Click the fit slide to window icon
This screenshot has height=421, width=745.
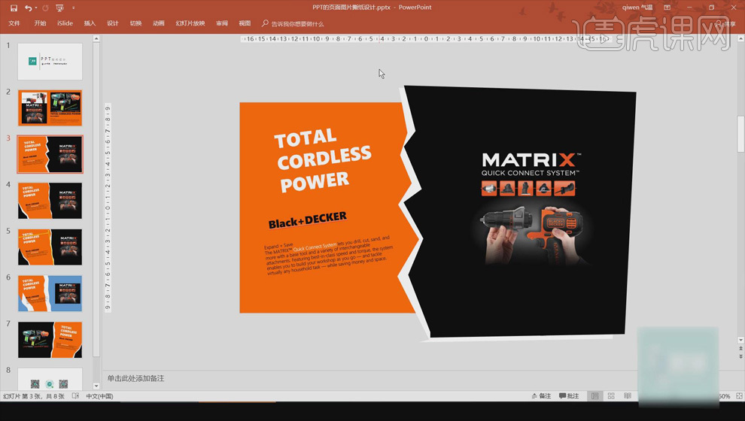[x=739, y=396]
